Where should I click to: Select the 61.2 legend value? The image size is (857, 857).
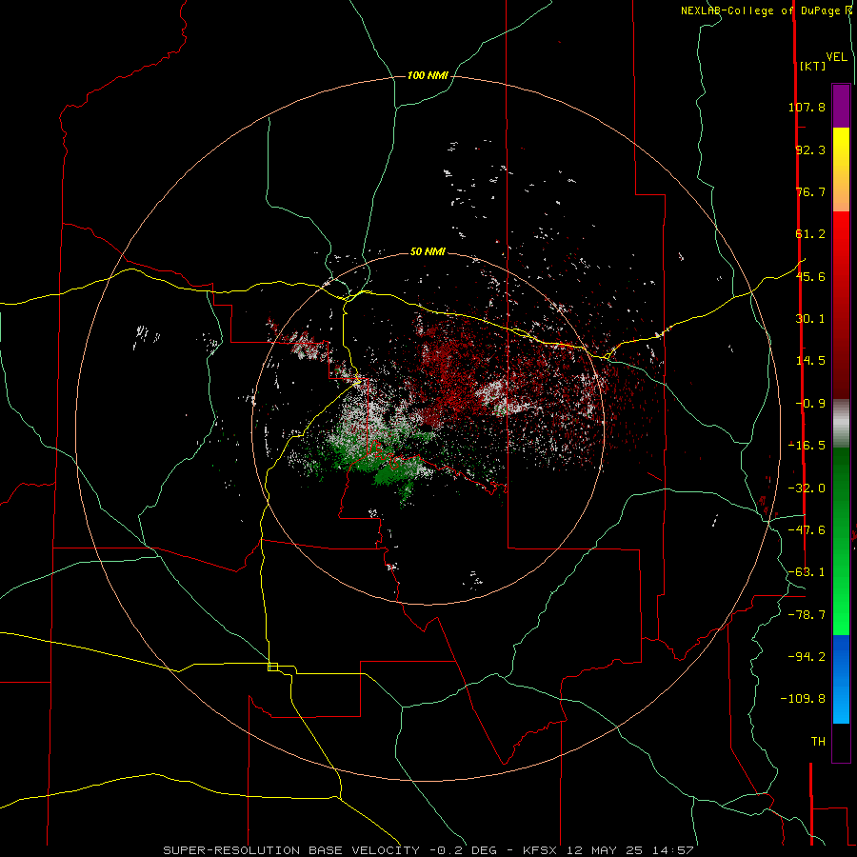[810, 234]
